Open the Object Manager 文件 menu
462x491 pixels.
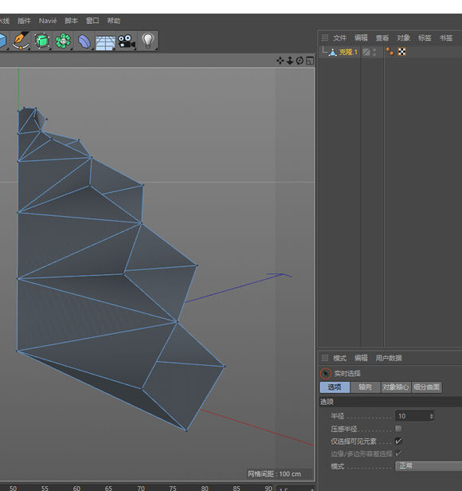coord(339,38)
